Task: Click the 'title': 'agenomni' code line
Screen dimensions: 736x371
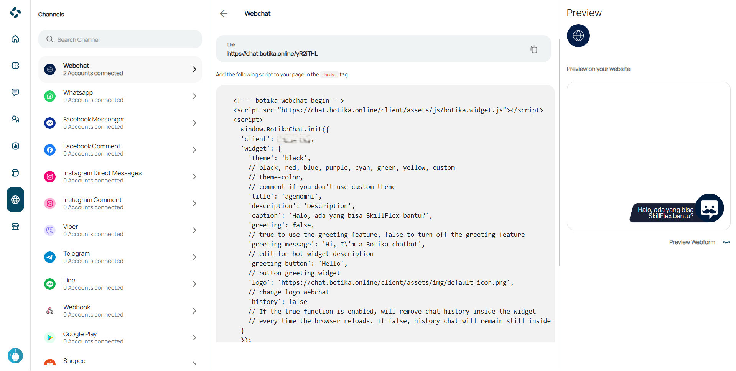Action: 285,196
